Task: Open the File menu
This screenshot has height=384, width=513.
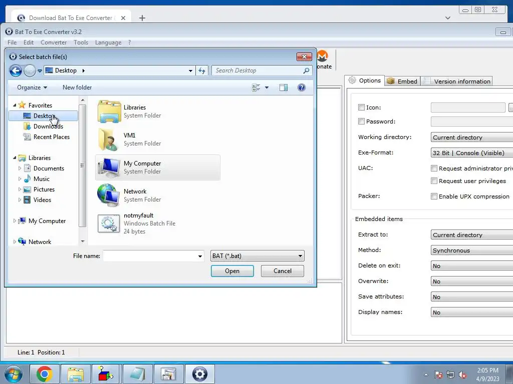Action: (x=12, y=42)
